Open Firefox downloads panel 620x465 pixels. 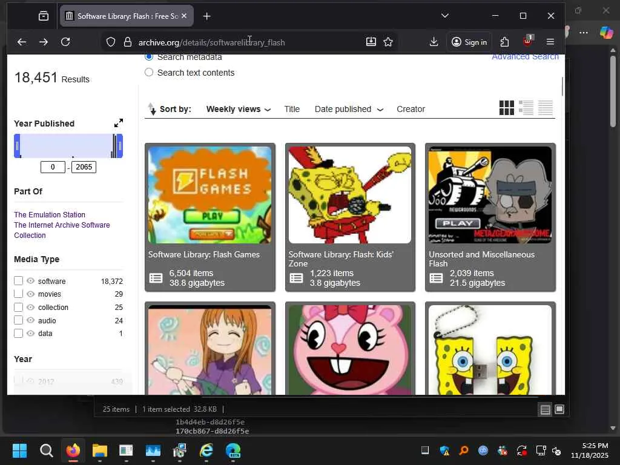coord(434,42)
